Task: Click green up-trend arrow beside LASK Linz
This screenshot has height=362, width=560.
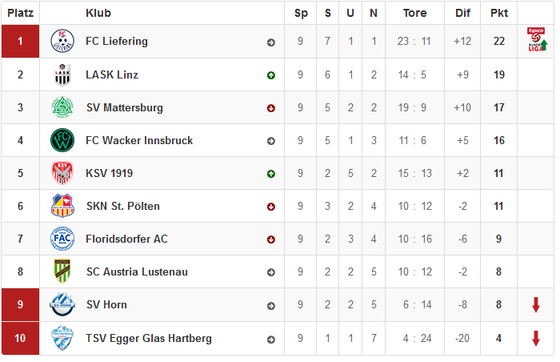Action: click(271, 75)
